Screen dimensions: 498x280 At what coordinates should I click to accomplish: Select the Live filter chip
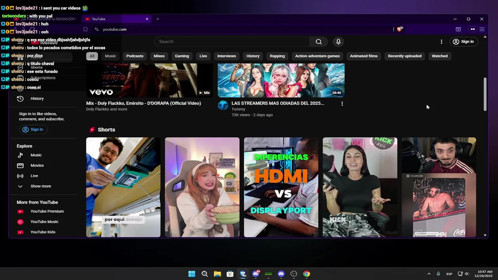(x=203, y=56)
